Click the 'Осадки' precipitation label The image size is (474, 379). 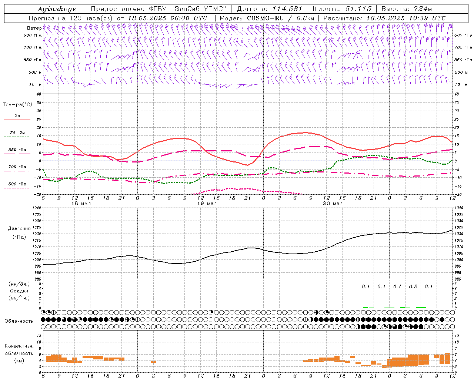click(x=19, y=291)
